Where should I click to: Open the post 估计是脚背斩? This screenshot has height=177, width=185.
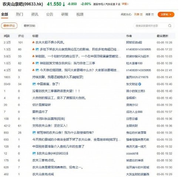tap(41, 105)
